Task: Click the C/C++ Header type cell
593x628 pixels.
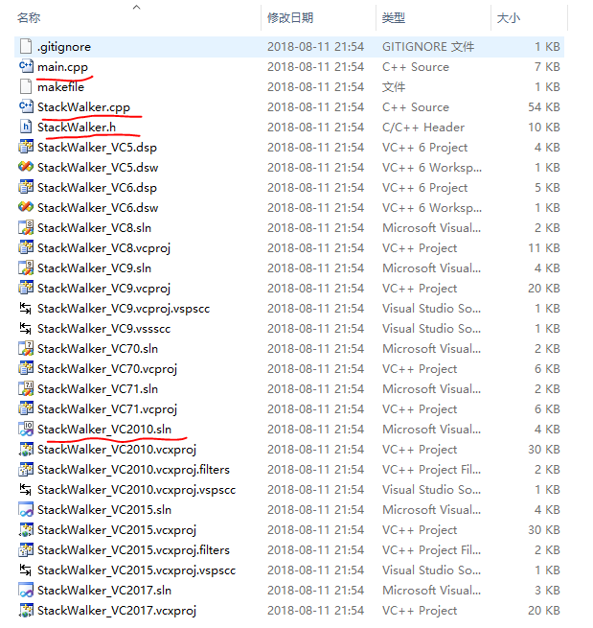Action: tap(423, 128)
